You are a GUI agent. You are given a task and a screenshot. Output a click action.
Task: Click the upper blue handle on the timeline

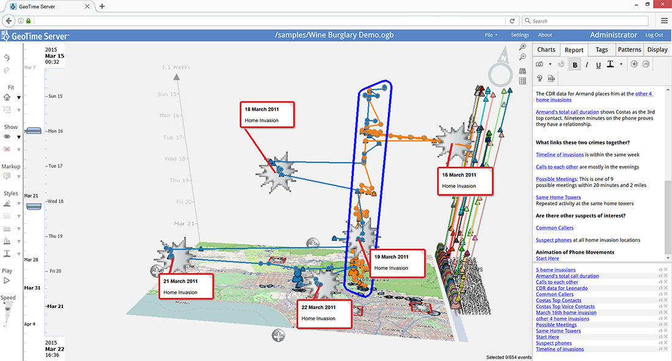[x=34, y=131]
